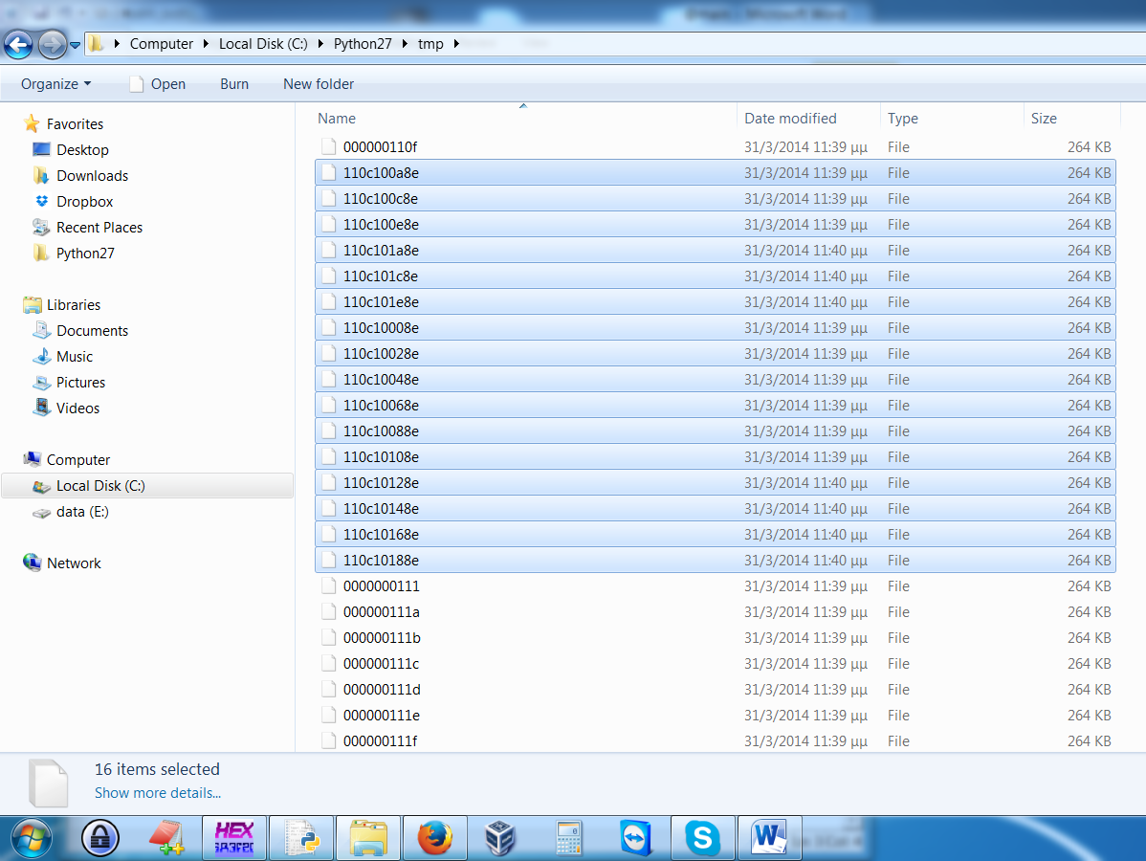
Task: Select file 110c10128e
Action: click(716, 483)
